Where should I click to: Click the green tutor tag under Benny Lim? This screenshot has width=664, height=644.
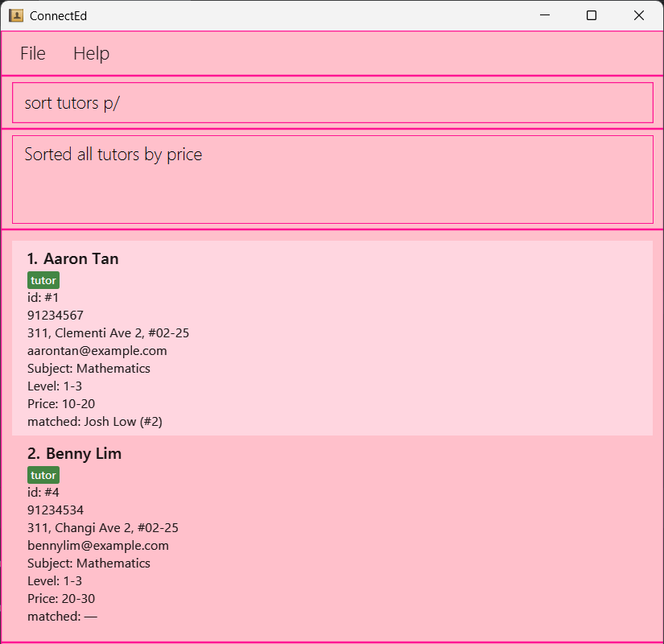(43, 475)
